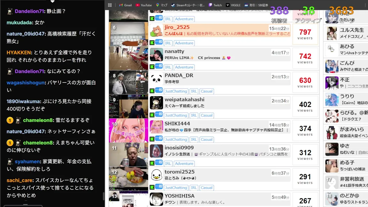Select the JustChatting tag in PANDA_DR row
The image size is (368, 207).
pos(176,91)
